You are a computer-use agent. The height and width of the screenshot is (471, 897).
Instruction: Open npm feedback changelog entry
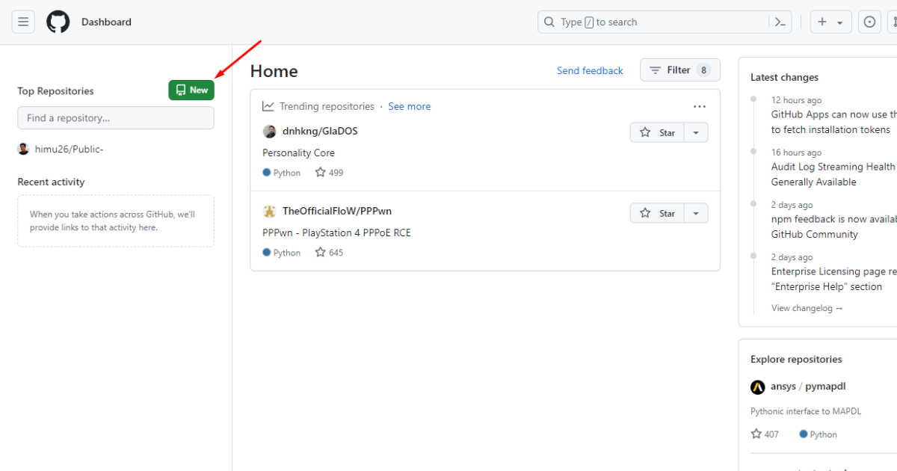click(834, 227)
